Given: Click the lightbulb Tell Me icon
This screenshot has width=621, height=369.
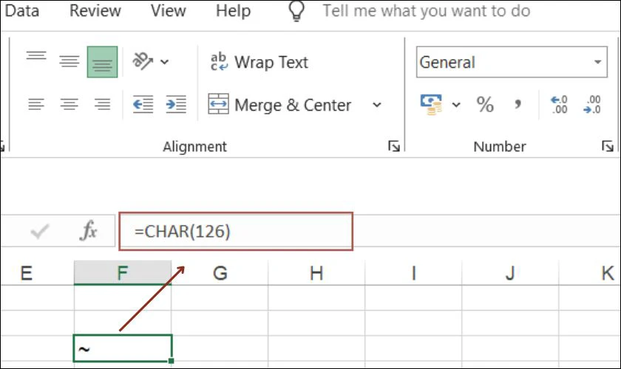Looking at the screenshot, I should (296, 10).
